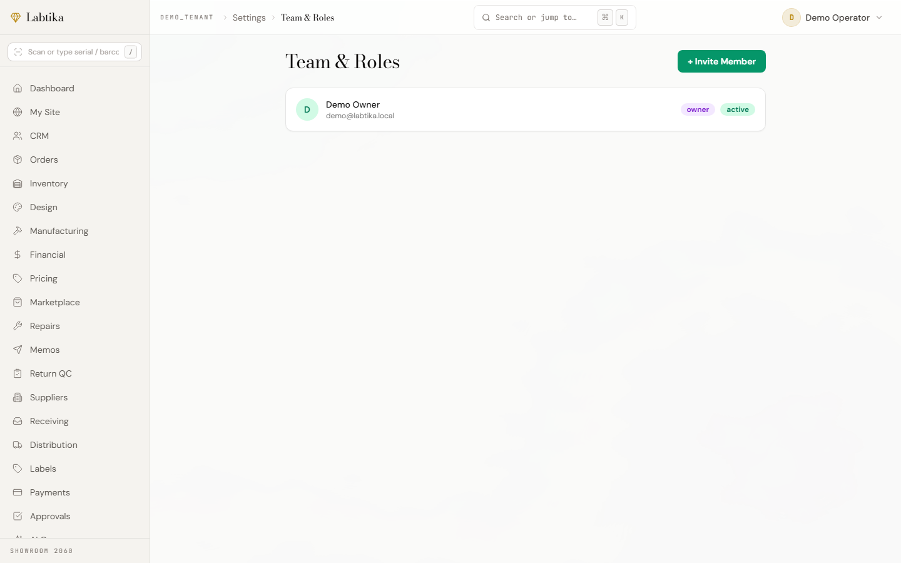Click the Suppliers building icon
The width and height of the screenshot is (901, 563).
click(18, 397)
